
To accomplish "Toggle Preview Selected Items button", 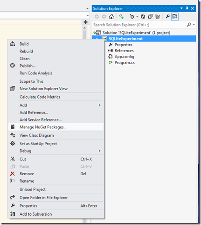I will click(x=175, y=17).
